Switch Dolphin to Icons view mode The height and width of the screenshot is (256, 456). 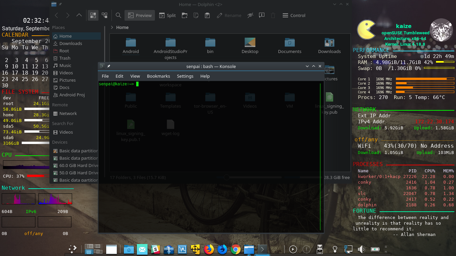coord(93,15)
